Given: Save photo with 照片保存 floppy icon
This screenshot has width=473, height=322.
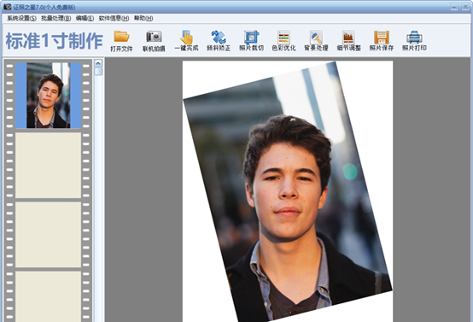Looking at the screenshot, I should pos(382,41).
